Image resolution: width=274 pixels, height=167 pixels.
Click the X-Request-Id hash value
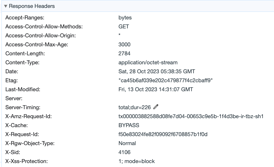coord(163,134)
